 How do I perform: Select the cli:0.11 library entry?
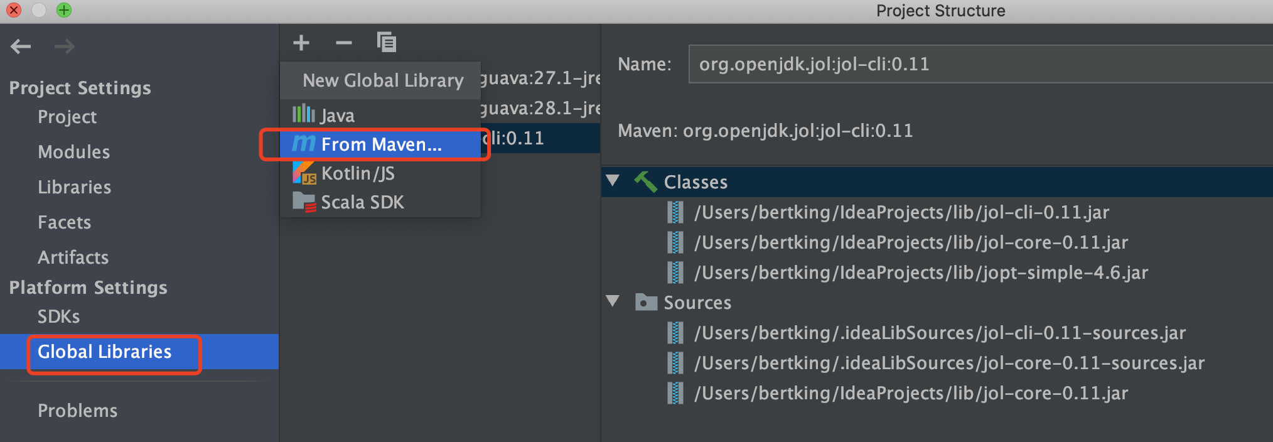540,138
